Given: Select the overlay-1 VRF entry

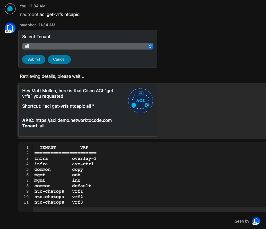Looking at the screenshot, I should tap(84, 159).
